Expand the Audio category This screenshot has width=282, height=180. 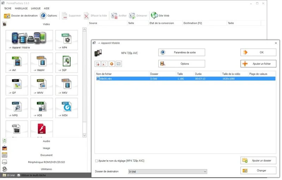coord(46,141)
